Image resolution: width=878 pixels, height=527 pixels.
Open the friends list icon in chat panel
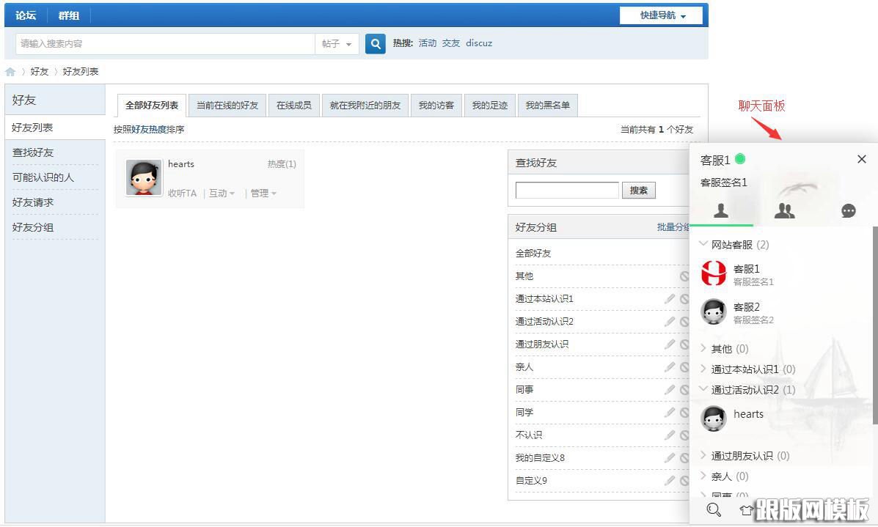click(x=786, y=211)
